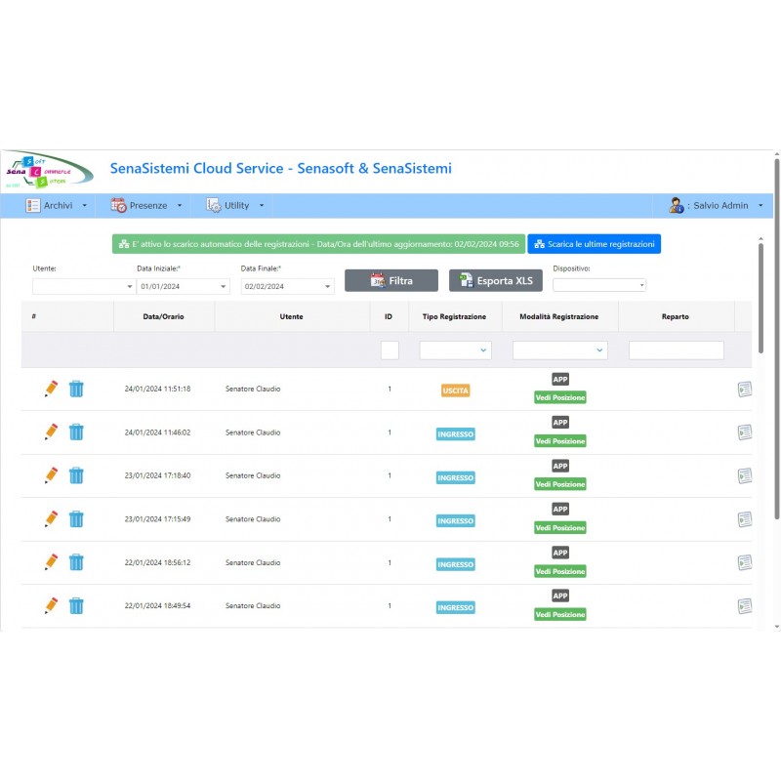The width and height of the screenshot is (781, 781).
Task: Click INGRESSO badge in 24/01/2024 11:46:02 row
Action: [455, 434]
